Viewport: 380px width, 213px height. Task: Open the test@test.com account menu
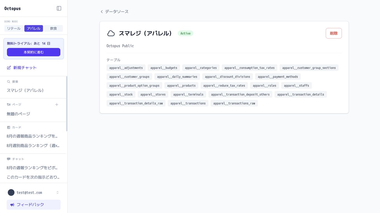click(33, 192)
